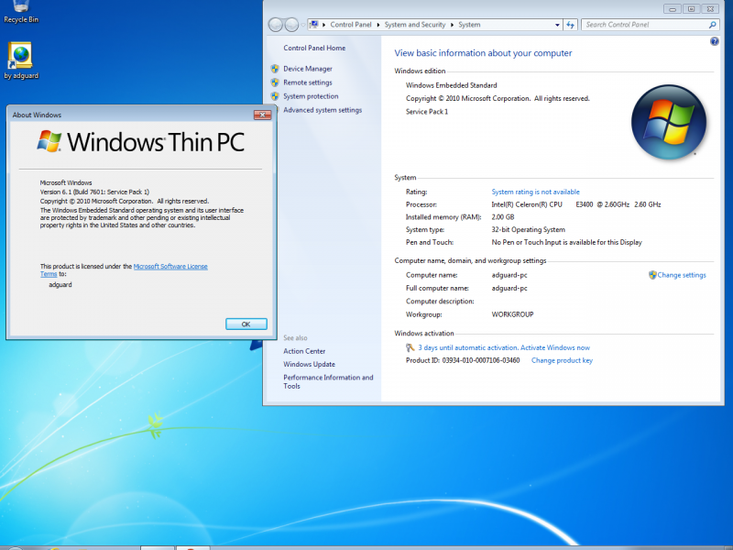The height and width of the screenshot is (550, 733).
Task: Select the System and Security breadcrumb
Action: point(415,25)
